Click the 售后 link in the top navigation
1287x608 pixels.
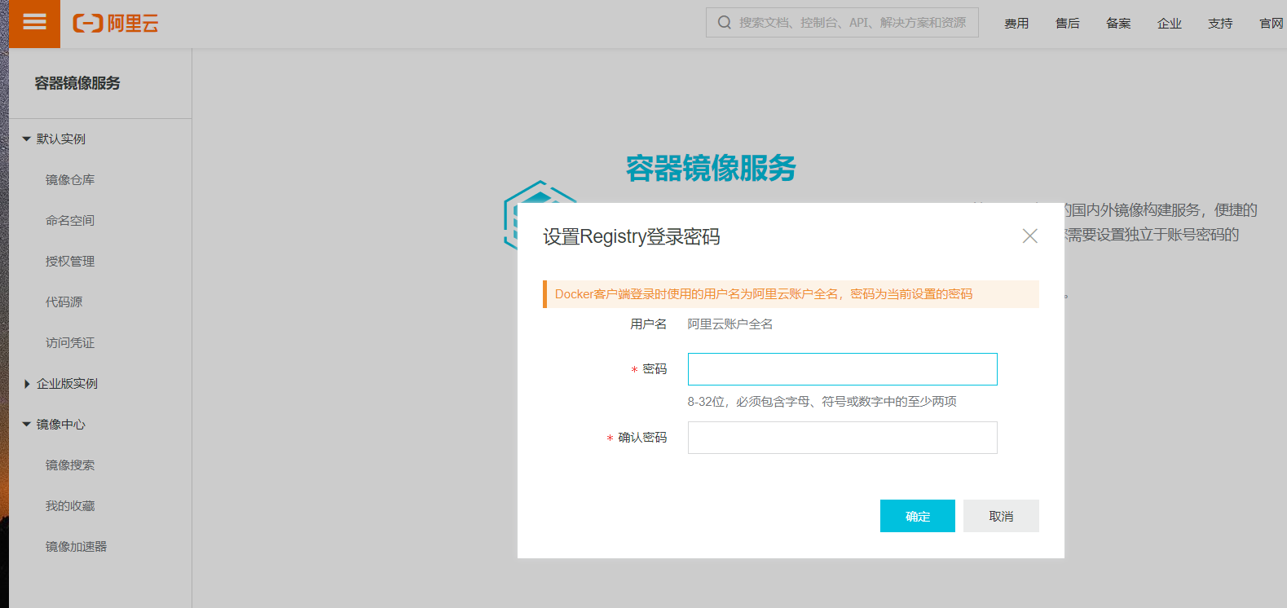(x=1067, y=24)
